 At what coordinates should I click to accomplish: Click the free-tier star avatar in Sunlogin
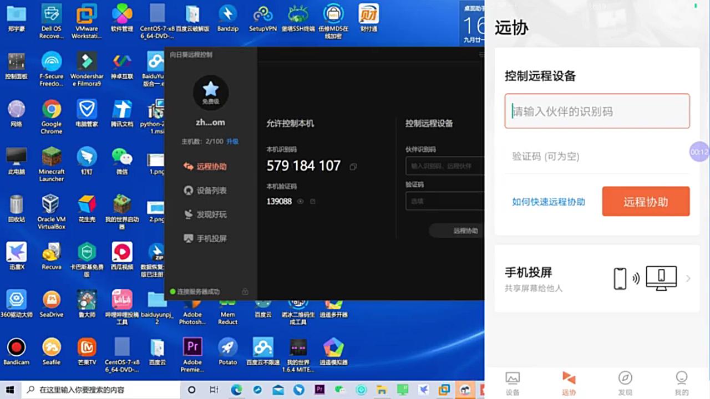coord(210,92)
